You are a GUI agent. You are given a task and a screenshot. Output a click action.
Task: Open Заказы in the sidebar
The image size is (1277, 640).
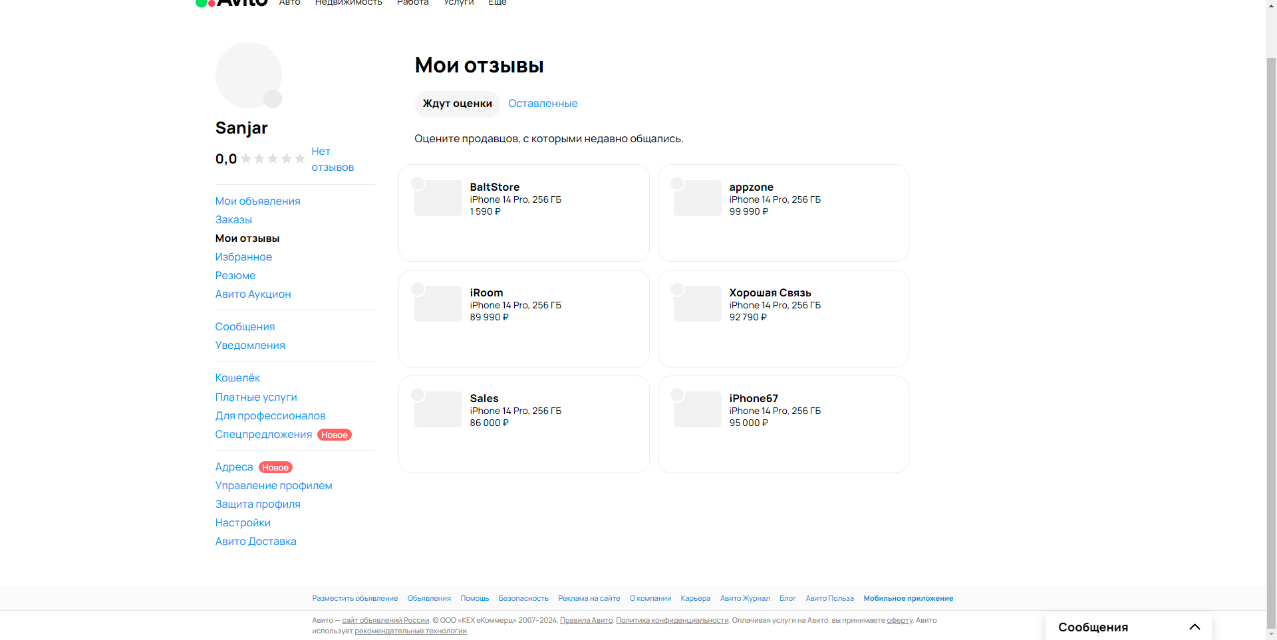tap(233, 219)
